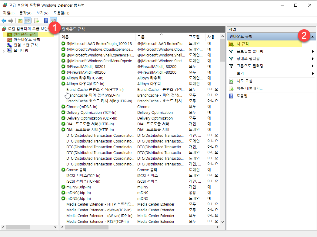The image size is (317, 237).
Task: Click the 아웃바운드 규칙 tree icon
Action: click(x=10, y=40)
